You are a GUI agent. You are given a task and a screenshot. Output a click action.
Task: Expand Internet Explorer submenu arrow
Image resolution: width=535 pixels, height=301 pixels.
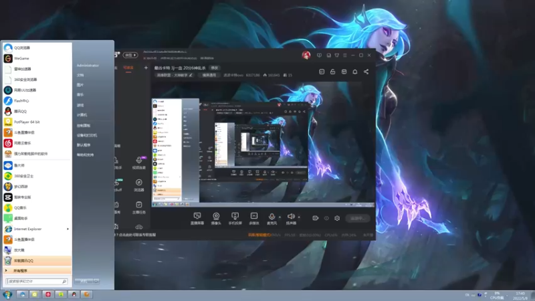(x=68, y=229)
